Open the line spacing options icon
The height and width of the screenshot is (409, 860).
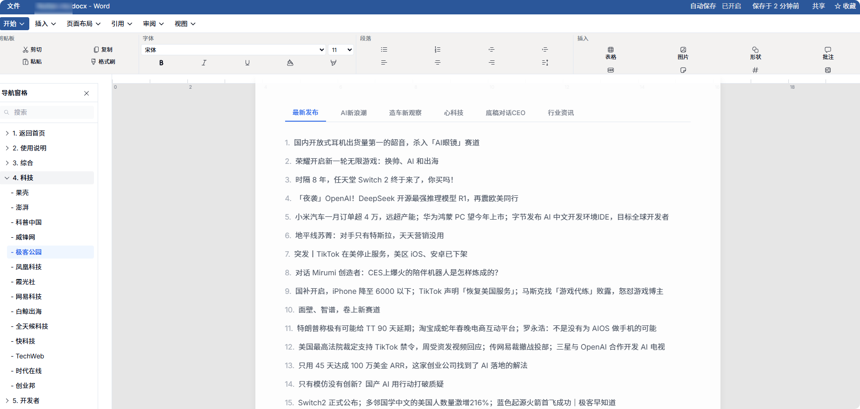545,63
